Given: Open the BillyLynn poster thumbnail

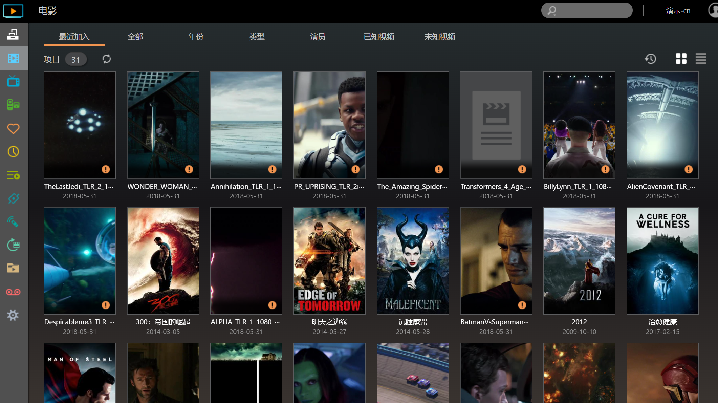Looking at the screenshot, I should click(x=579, y=125).
